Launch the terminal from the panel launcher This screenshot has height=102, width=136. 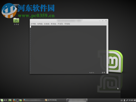tap(17, 100)
